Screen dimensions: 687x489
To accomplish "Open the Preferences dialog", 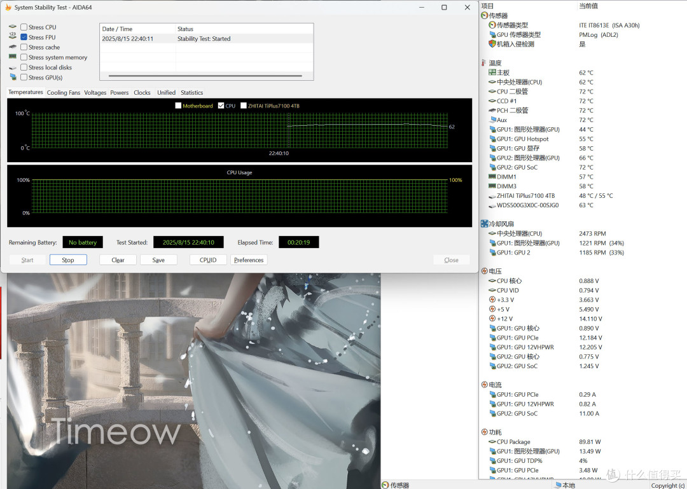I will point(249,260).
